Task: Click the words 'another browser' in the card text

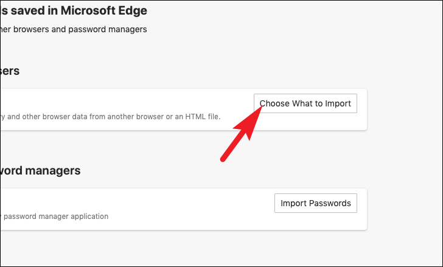Action: [x=135, y=117]
